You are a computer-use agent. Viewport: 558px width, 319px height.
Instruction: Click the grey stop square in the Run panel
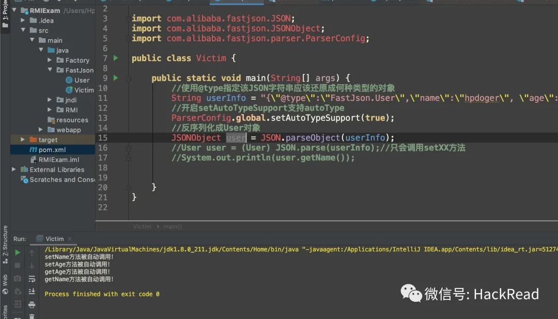[x=18, y=266]
